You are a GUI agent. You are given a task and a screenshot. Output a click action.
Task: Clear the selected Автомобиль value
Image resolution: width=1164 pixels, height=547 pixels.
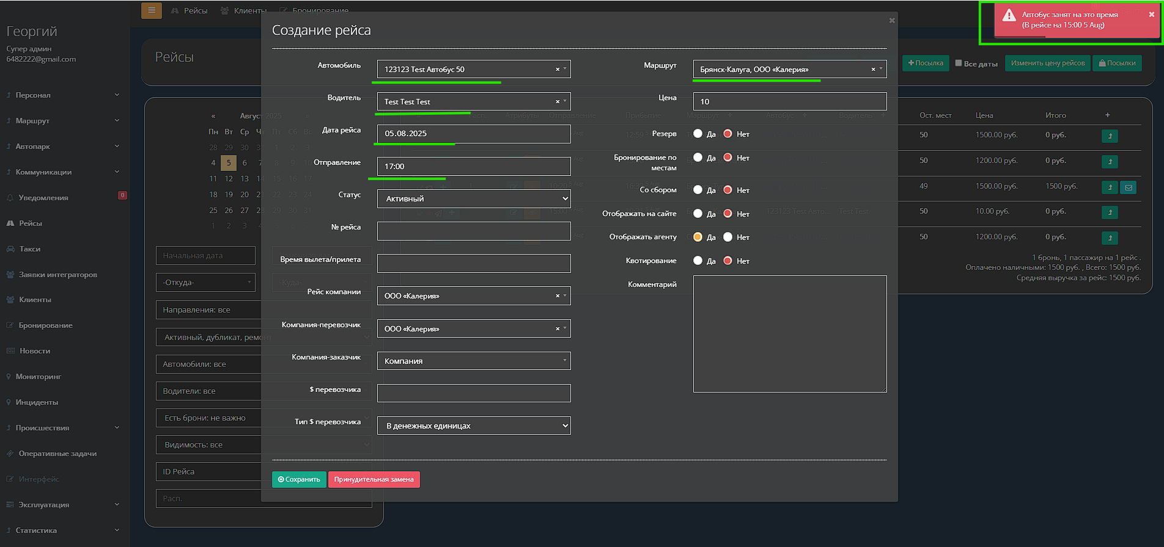[558, 70]
